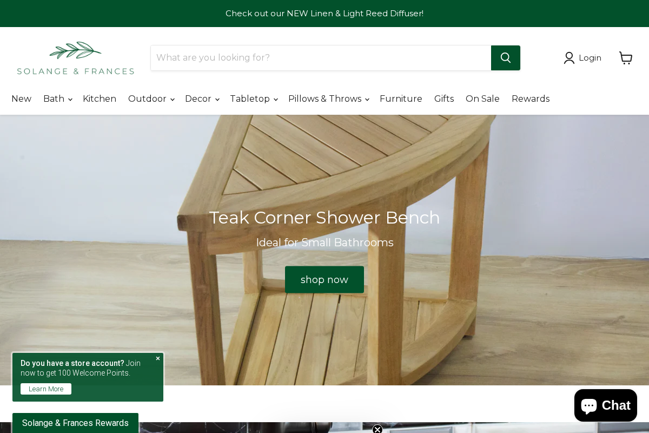Expand the Outdoor dropdown menu
The width and height of the screenshot is (649, 433).
click(x=151, y=99)
